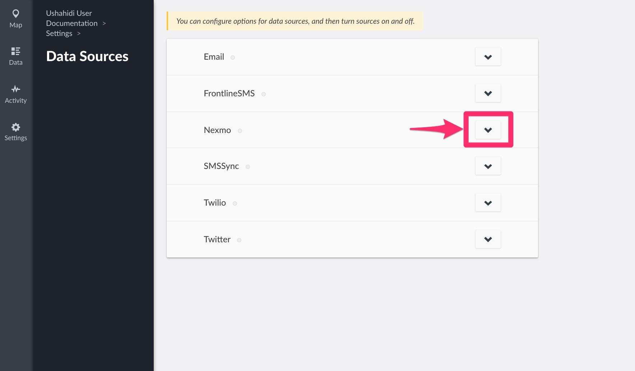
Task: Expand the FrontlineSMS data source options
Action: point(488,93)
